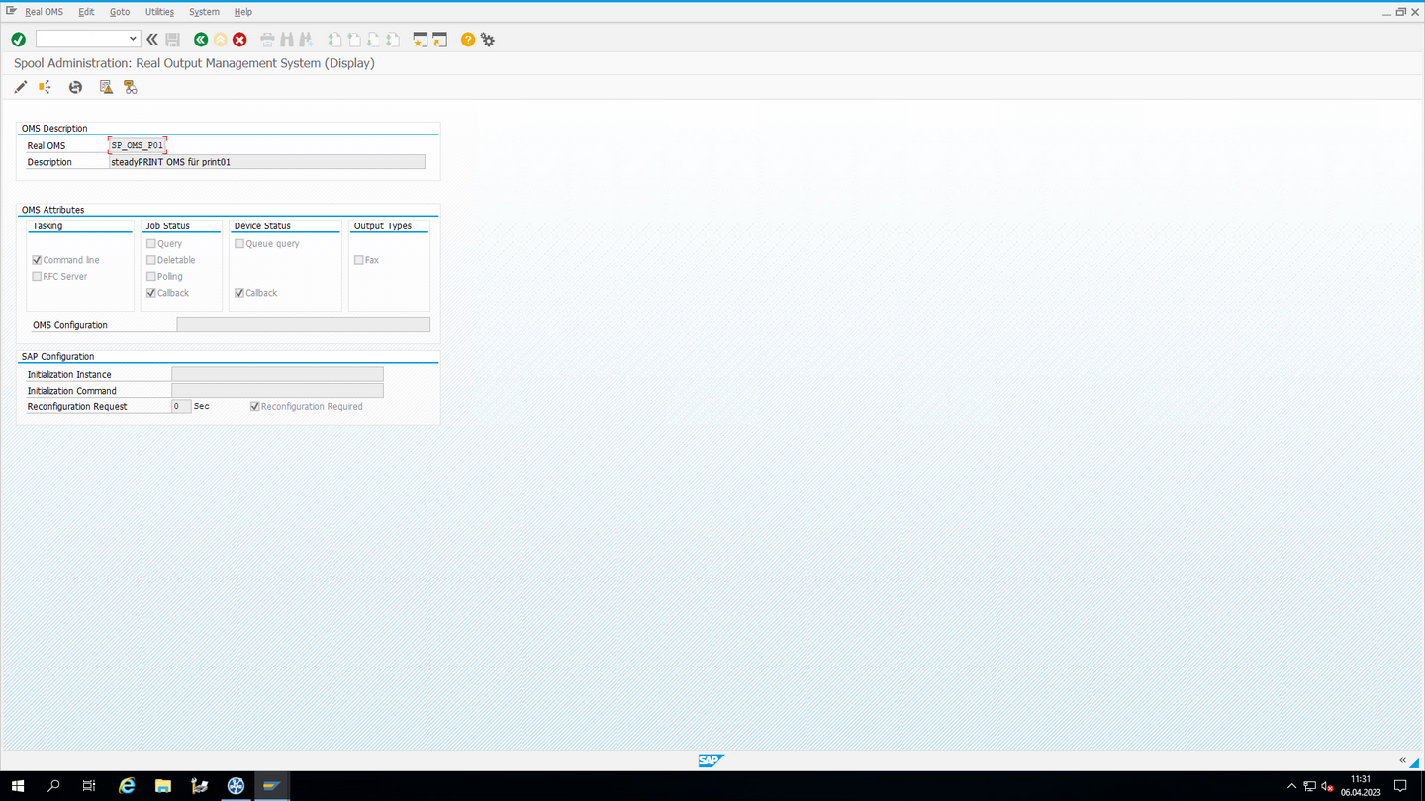
Task: Toggle the Deletable checkbox
Action: pos(151,260)
